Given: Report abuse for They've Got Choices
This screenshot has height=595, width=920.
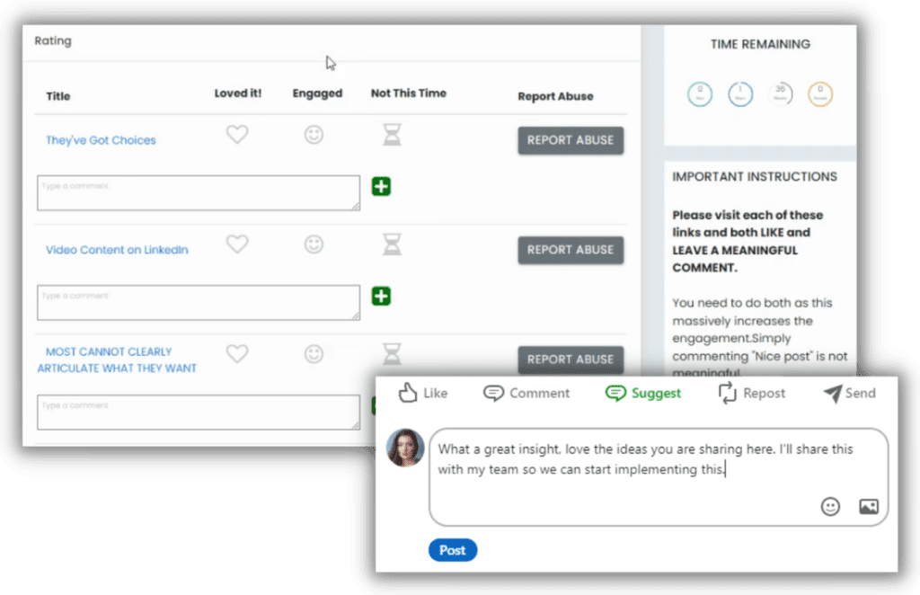Looking at the screenshot, I should [x=571, y=140].
